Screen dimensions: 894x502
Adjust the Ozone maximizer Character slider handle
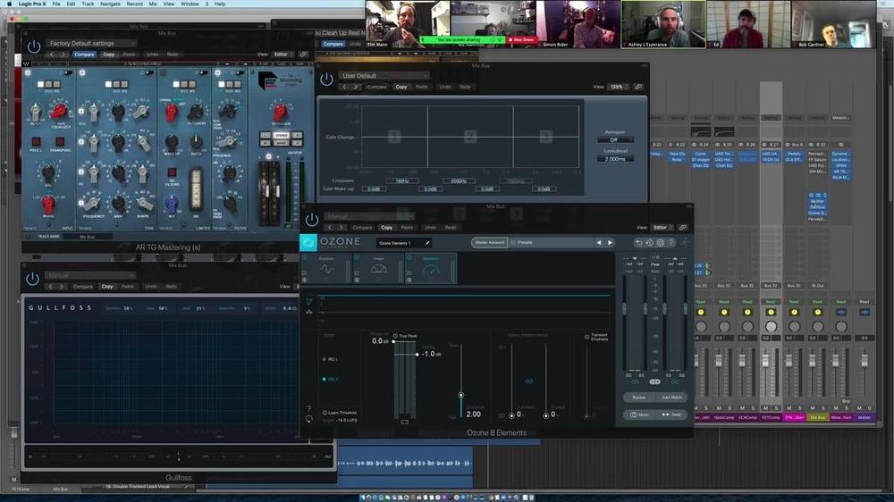(x=461, y=394)
